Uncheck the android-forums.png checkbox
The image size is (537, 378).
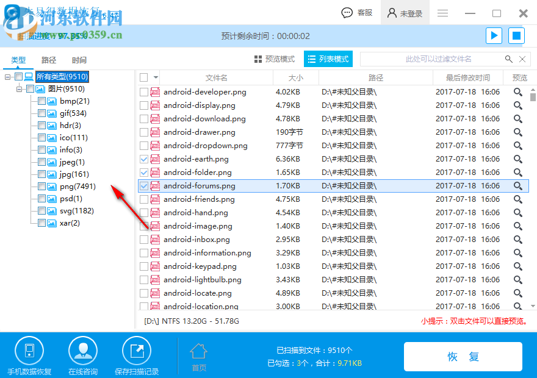pos(144,186)
